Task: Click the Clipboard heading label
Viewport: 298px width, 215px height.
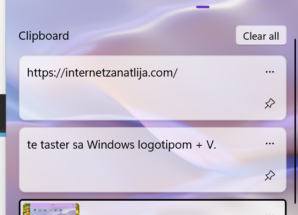Action: pyautogui.click(x=44, y=36)
